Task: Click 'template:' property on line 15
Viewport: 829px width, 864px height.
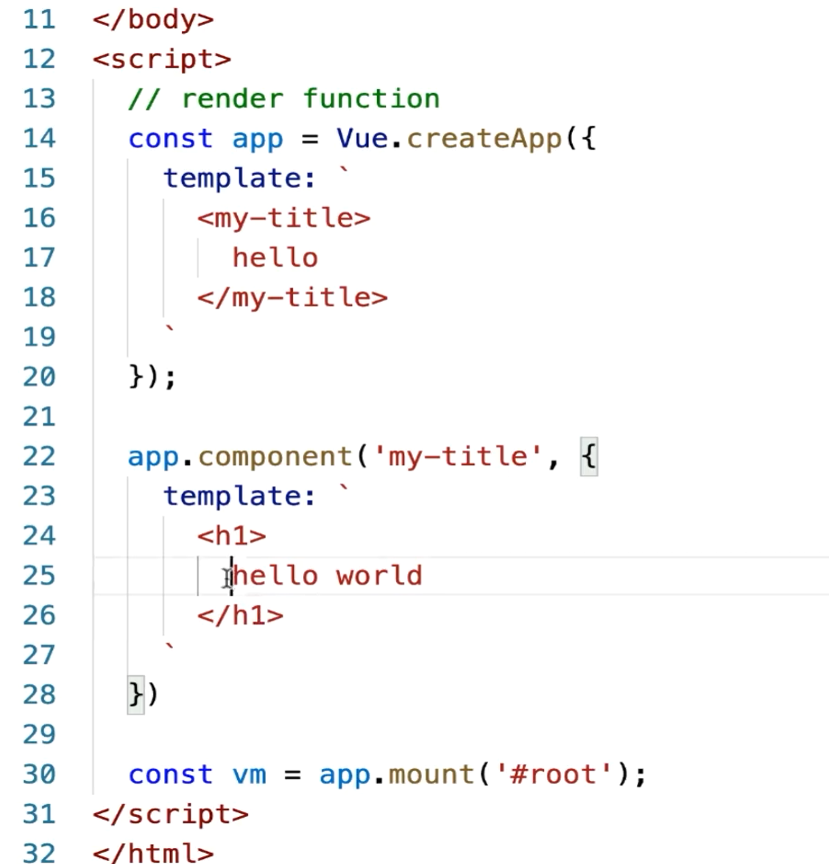Action: coord(239,178)
